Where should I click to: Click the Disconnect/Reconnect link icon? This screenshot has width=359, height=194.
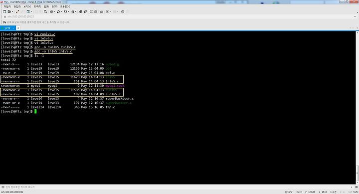point(17,11)
